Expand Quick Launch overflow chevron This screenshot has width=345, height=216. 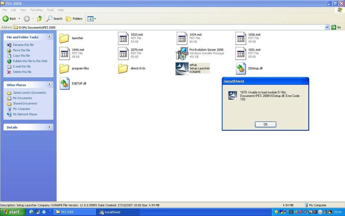point(50,211)
